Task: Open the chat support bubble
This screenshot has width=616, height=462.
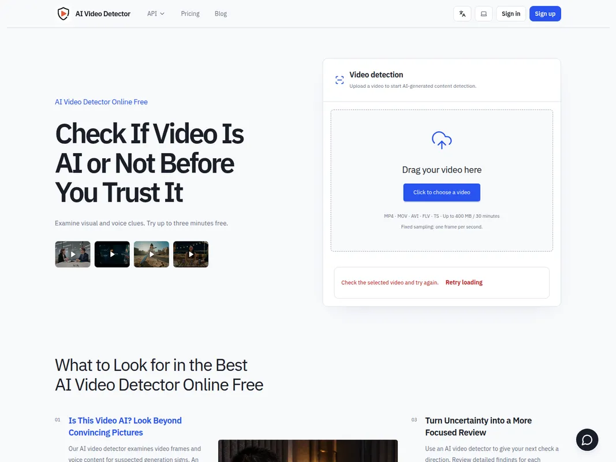Action: pyautogui.click(x=587, y=439)
